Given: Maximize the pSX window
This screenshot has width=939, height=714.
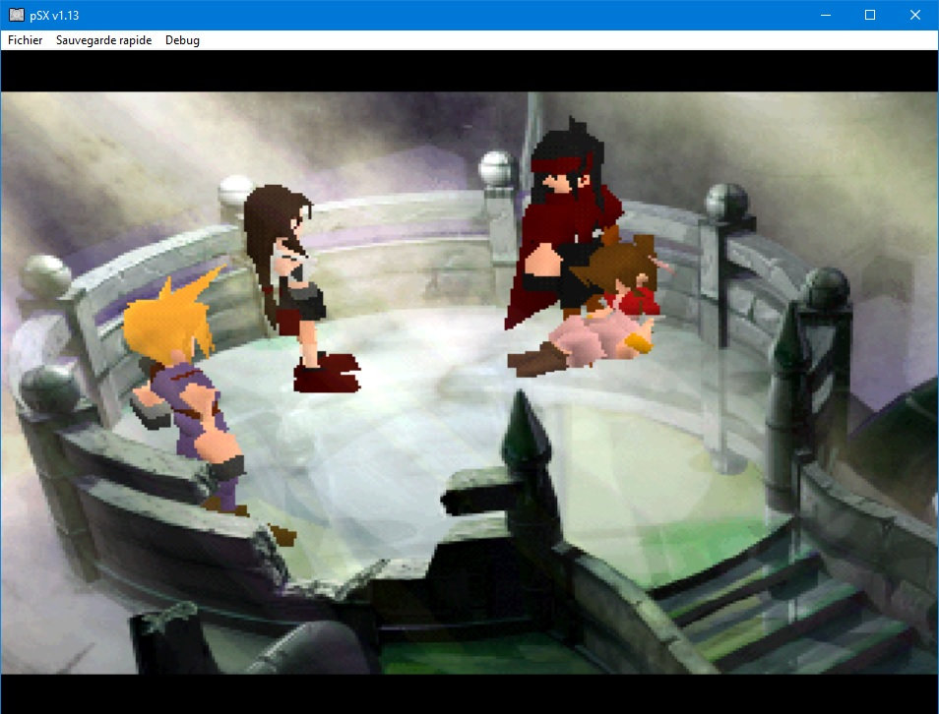Looking at the screenshot, I should pyautogui.click(x=869, y=15).
